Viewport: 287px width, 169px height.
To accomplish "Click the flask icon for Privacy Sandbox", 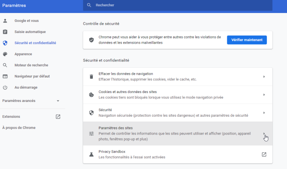I will point(91,154).
